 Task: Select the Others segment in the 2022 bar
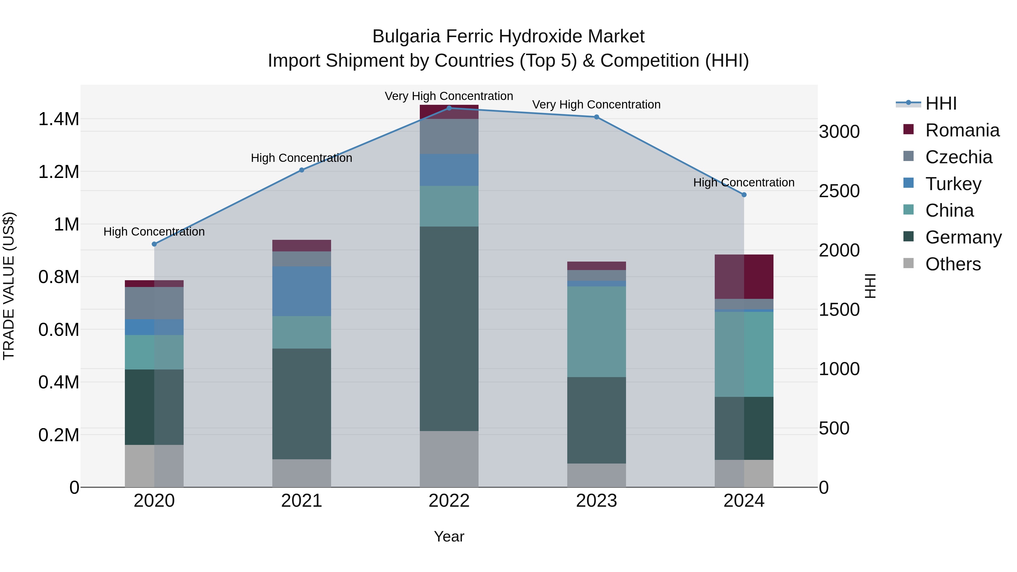(x=449, y=459)
